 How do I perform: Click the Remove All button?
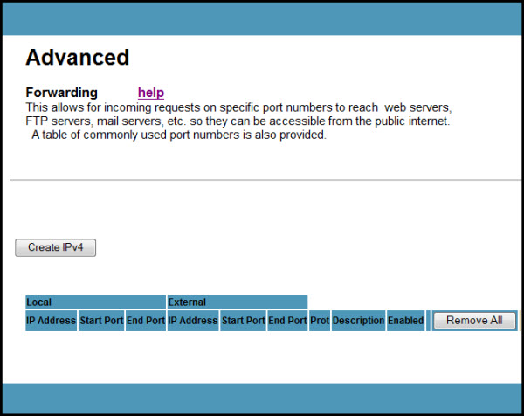474,321
